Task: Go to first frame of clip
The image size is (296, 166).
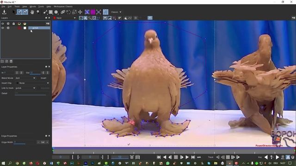Action: click(159, 157)
